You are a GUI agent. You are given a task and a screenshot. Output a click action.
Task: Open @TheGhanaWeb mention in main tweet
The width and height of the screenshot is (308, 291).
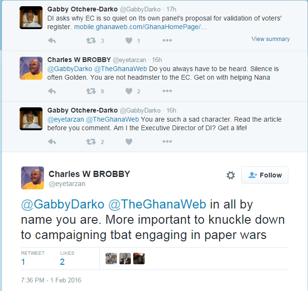point(158,205)
